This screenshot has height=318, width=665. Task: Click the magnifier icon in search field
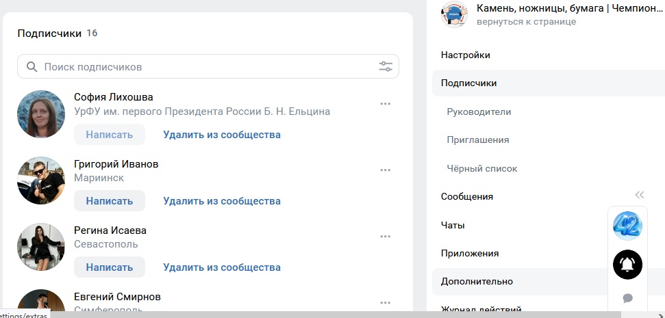[x=32, y=67]
